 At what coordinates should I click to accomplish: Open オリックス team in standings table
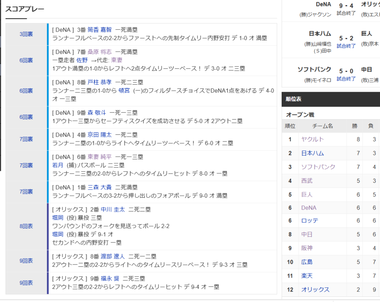point(315,289)
